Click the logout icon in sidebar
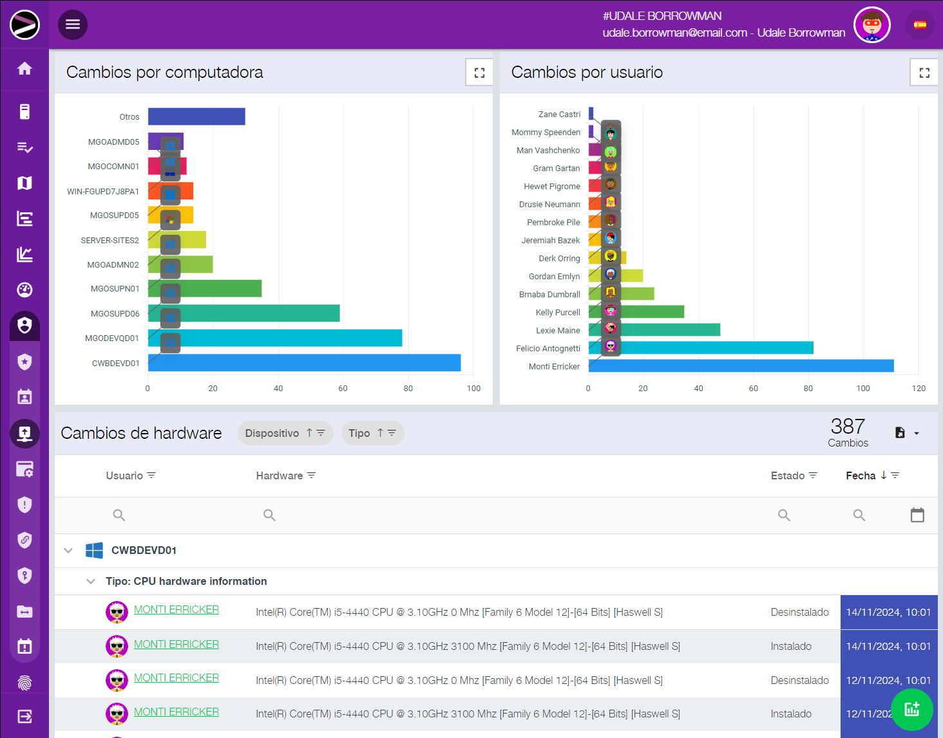 pos(24,716)
